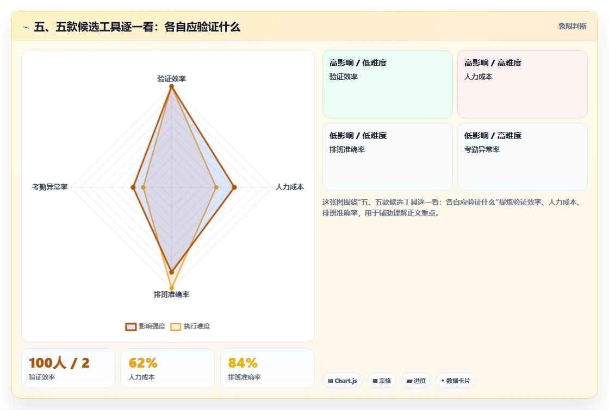Select the 高影响 / 高难度 quadrant card
Image resolution: width=609 pixels, height=410 pixels.
coord(523,84)
